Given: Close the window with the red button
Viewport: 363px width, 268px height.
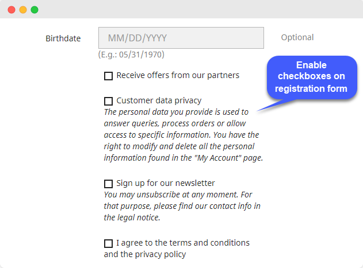Looking at the screenshot, I should tap(12, 10).
